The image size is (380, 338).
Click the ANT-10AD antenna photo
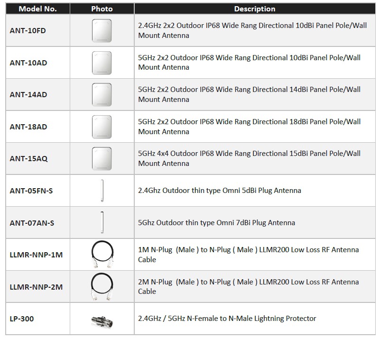click(102, 63)
